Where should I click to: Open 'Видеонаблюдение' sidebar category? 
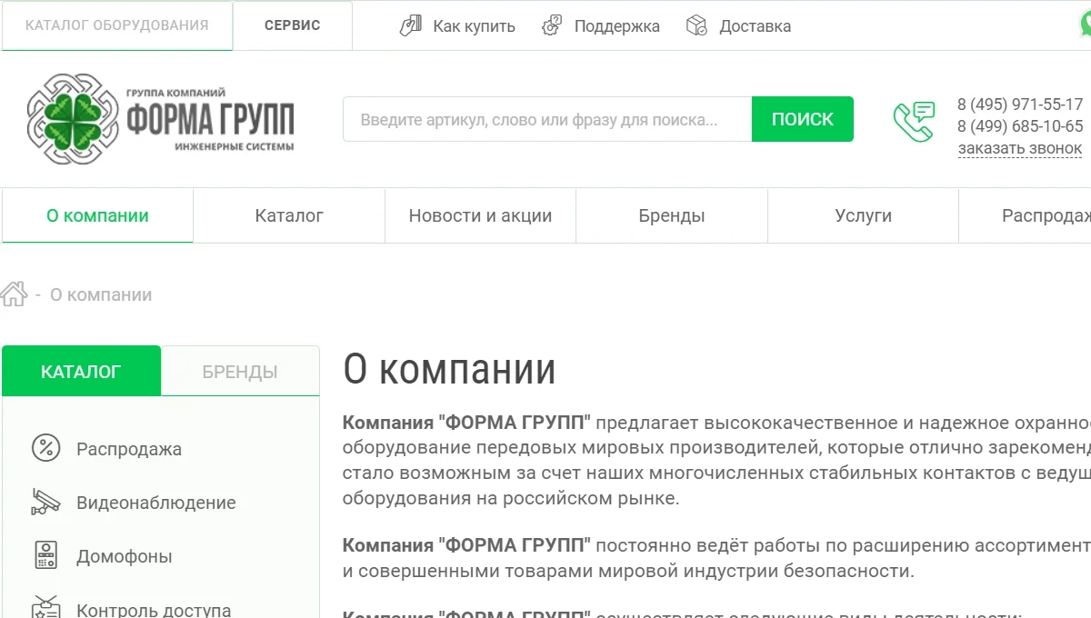tap(156, 503)
